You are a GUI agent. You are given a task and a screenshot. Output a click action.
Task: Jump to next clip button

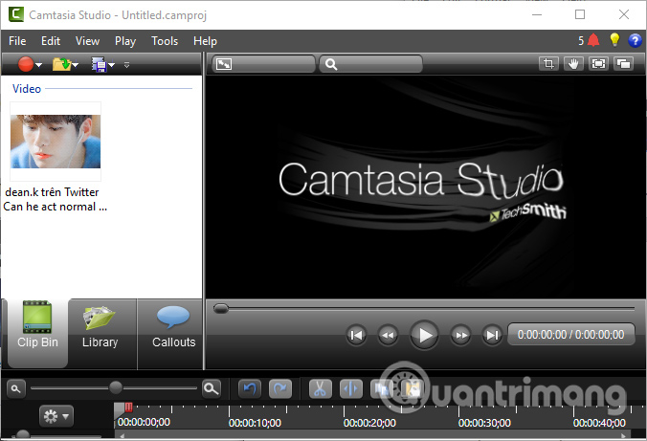click(492, 335)
